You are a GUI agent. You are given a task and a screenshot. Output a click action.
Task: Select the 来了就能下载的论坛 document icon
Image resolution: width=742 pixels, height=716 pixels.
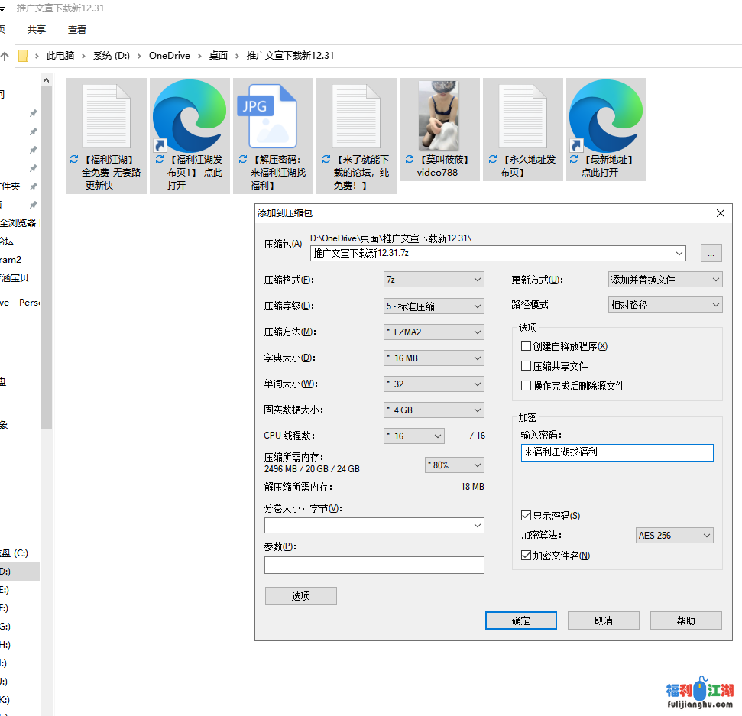coord(356,116)
